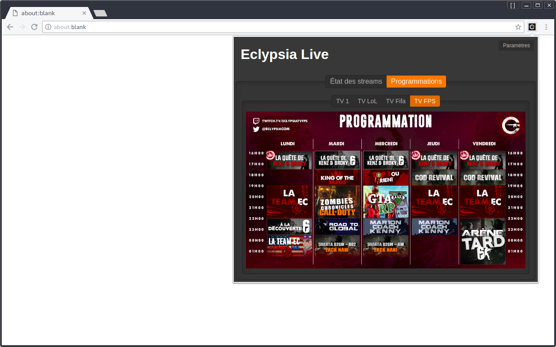This screenshot has width=556, height=347.
Task: Click the leftmost window control button with brackets
Action: tap(513, 5)
